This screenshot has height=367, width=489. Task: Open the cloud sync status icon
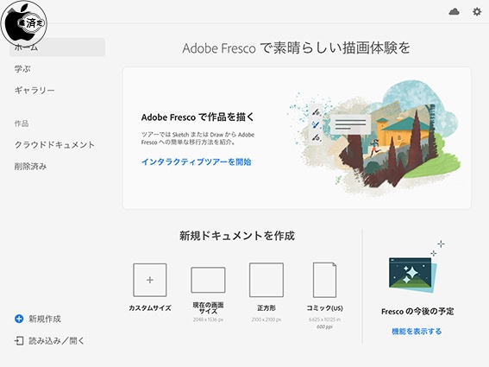point(454,12)
